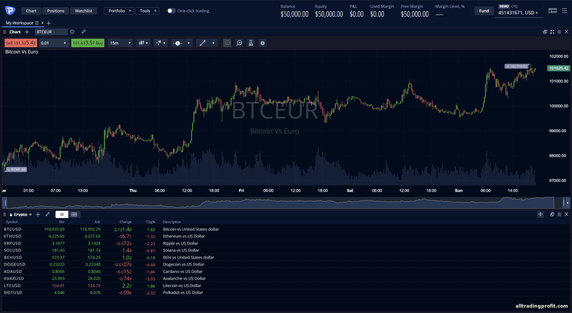
Task: Expand the Portfolio dropdown menu
Action: (119, 11)
